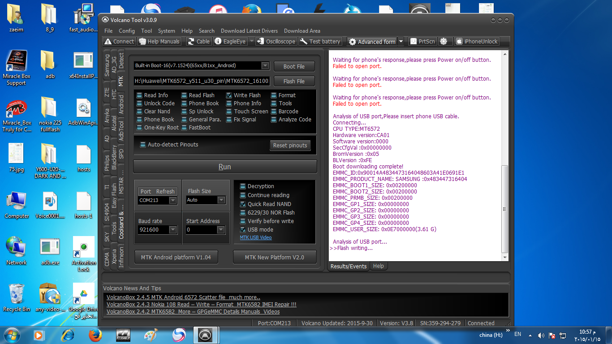Select the Format option

pos(283,95)
